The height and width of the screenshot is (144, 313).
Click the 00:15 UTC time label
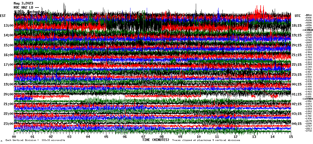(x=297, y=84)
